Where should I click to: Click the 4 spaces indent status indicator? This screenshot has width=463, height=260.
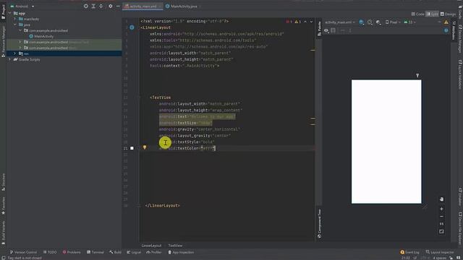pyautogui.click(x=439, y=258)
